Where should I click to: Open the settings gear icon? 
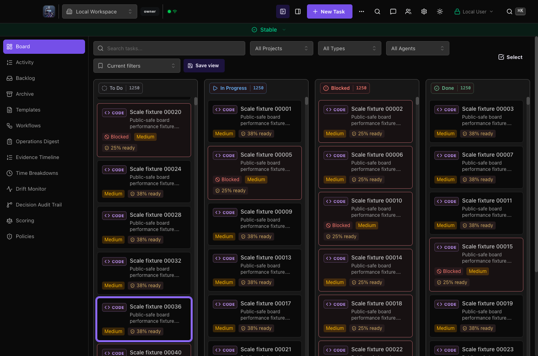click(x=424, y=11)
